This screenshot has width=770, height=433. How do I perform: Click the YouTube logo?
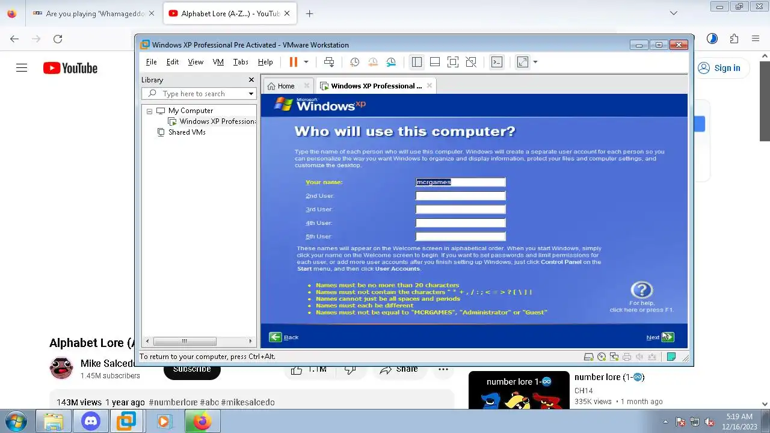70,68
